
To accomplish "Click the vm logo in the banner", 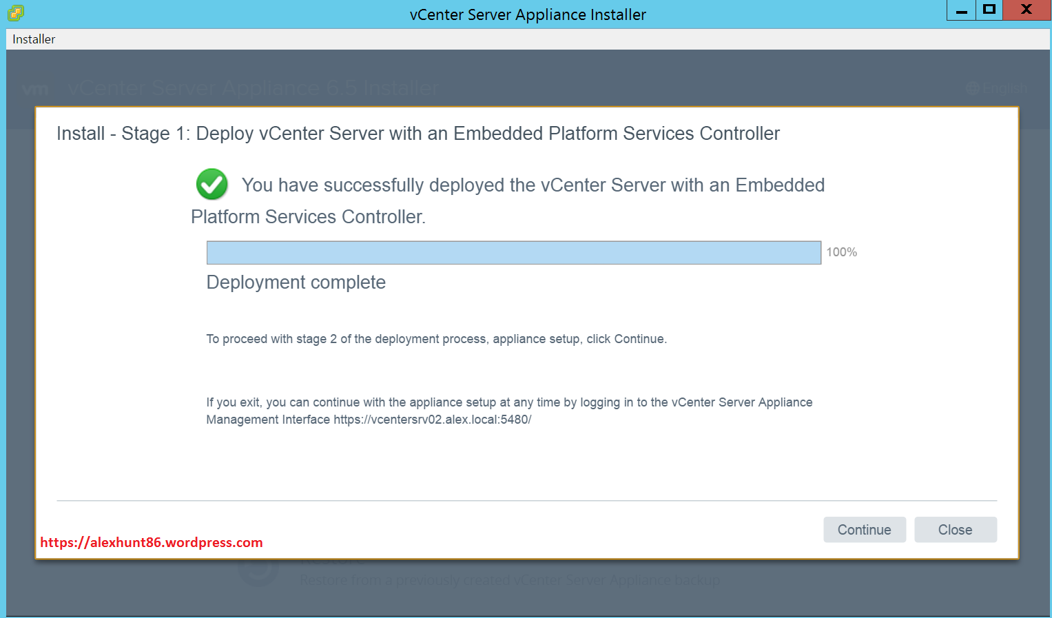I will 35,88.
